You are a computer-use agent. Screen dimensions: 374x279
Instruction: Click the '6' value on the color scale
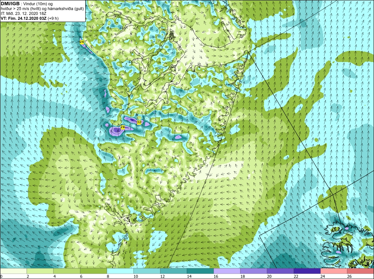81,276
